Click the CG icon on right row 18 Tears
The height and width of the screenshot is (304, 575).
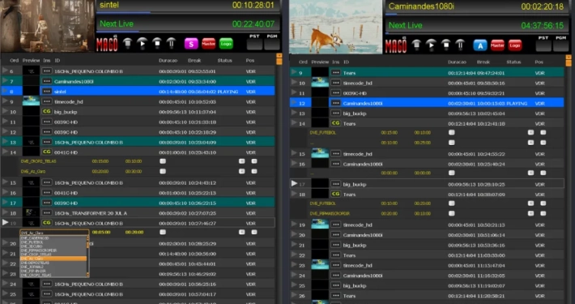point(335,195)
